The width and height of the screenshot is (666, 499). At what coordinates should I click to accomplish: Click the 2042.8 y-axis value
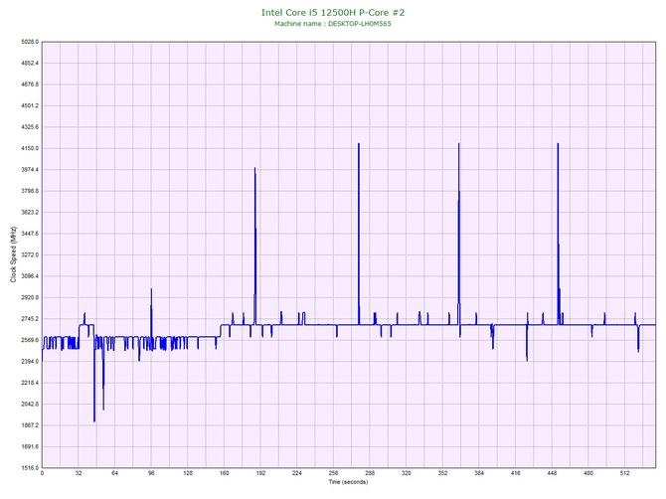[30, 405]
